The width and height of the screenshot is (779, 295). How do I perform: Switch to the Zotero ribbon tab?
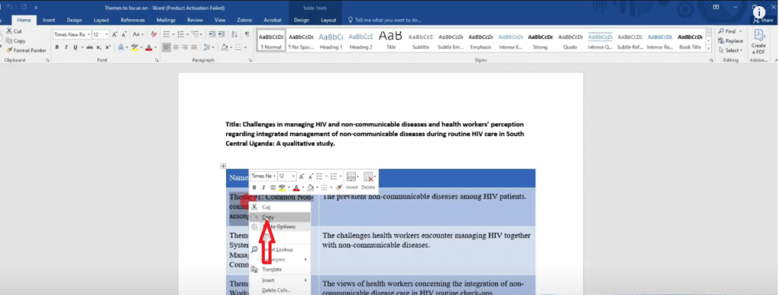[x=243, y=21]
